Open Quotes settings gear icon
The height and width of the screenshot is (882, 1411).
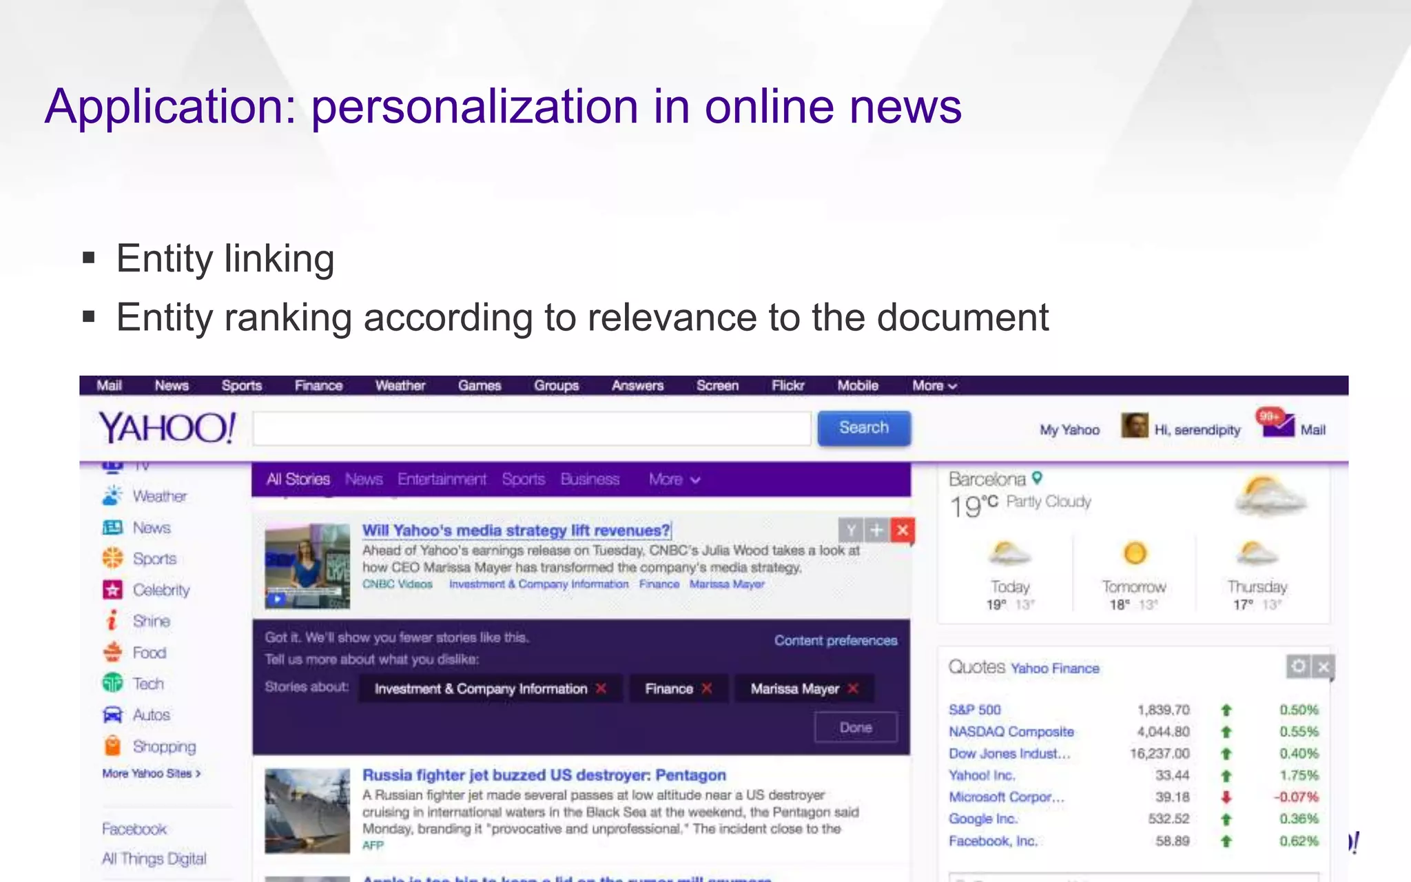(x=1299, y=666)
